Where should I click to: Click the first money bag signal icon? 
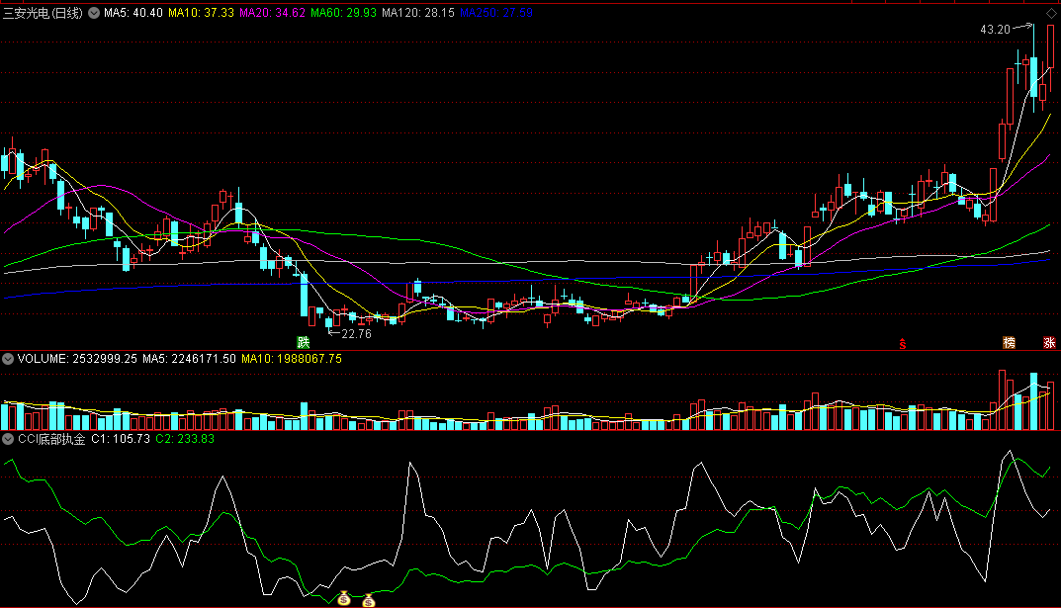pyautogui.click(x=344, y=598)
